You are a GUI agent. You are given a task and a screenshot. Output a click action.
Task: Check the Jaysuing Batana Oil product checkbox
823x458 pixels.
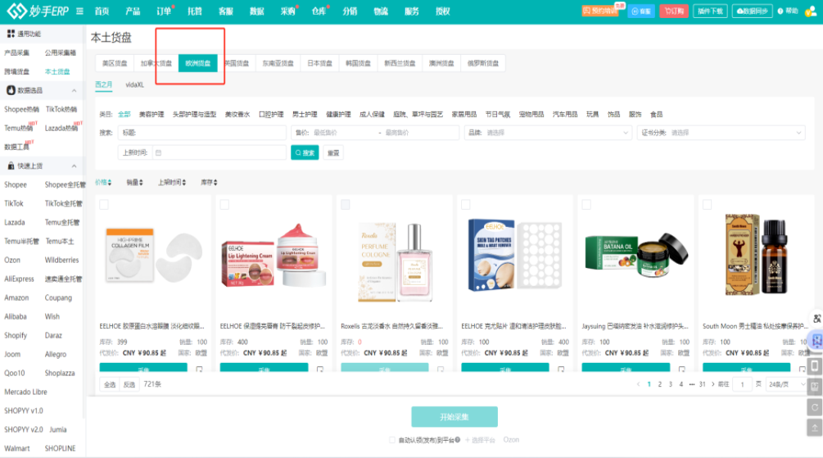point(586,204)
